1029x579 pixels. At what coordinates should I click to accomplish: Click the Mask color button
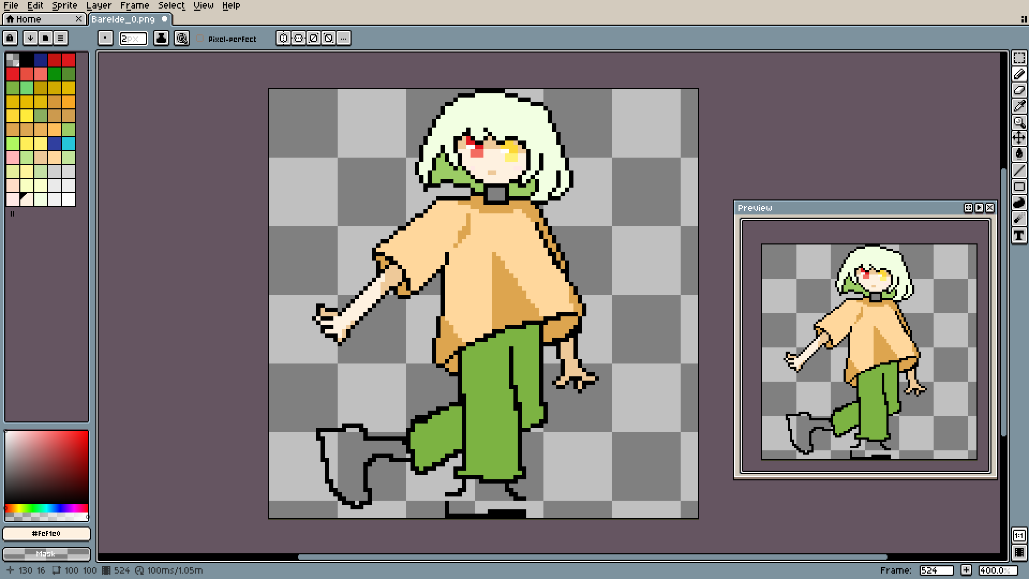pos(47,554)
